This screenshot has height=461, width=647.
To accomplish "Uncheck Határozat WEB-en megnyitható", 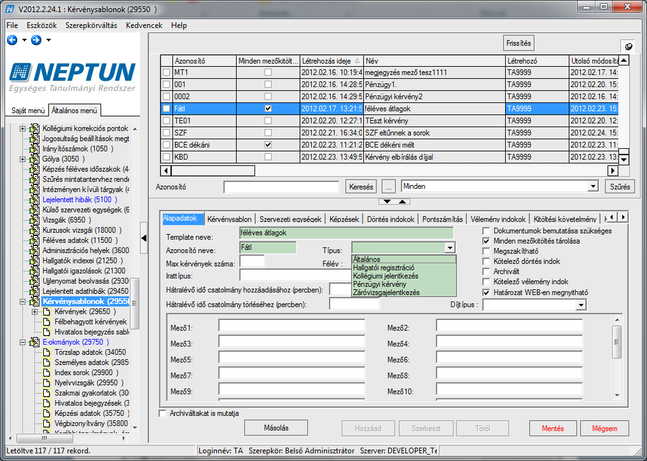I will point(486,292).
